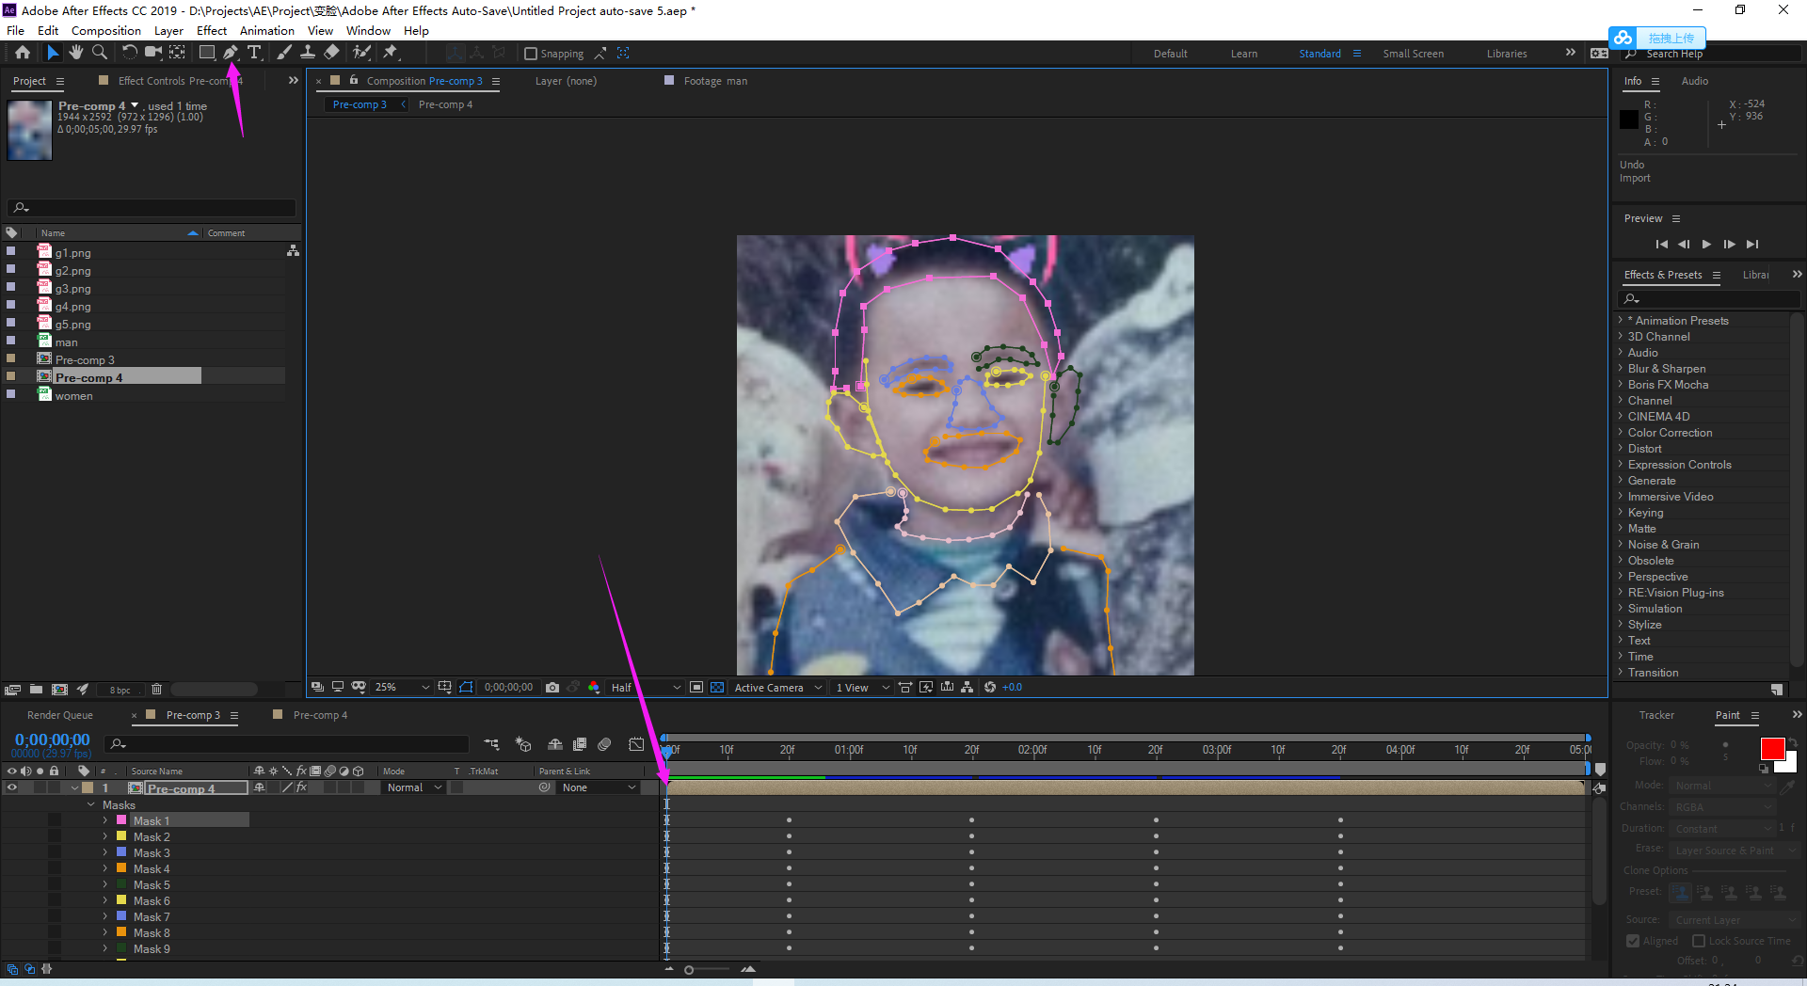Click the Delete trash icon in Project panel

point(157,690)
